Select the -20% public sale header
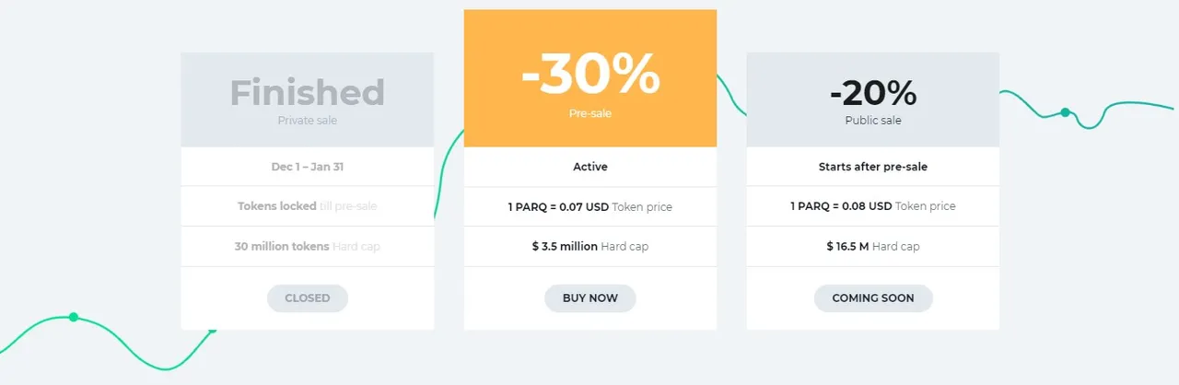 coord(873,99)
